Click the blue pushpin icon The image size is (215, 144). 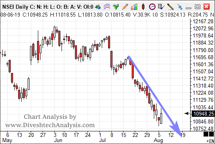[x=179, y=7]
